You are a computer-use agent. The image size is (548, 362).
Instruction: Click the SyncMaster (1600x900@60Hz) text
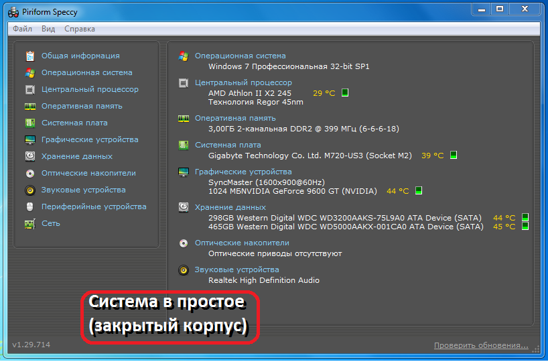[x=267, y=182]
